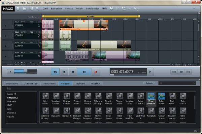
Task: Click the help book icon next to Hilfe
Action: [x=111, y=8]
